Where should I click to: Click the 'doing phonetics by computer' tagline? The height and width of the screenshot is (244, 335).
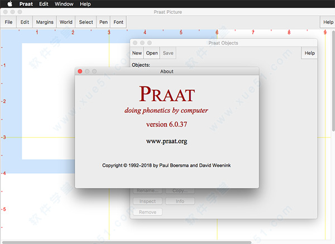(166, 111)
